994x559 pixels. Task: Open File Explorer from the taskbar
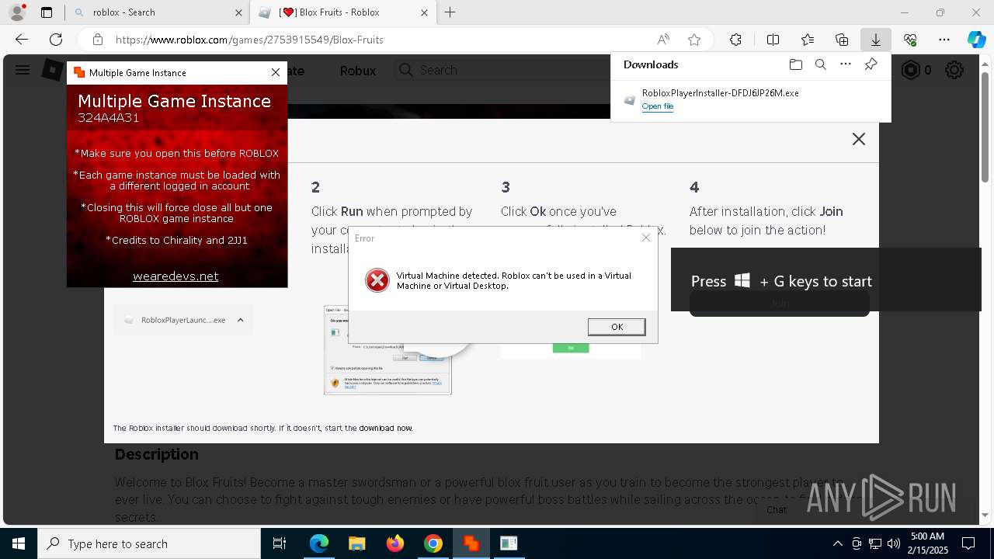356,543
